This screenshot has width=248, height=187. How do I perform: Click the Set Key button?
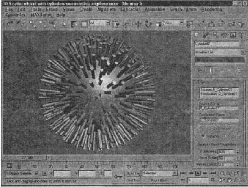pos(133,180)
